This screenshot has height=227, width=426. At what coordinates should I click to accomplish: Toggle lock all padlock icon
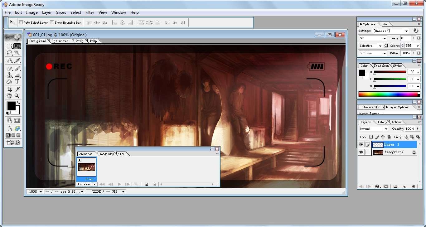[x=389, y=137]
